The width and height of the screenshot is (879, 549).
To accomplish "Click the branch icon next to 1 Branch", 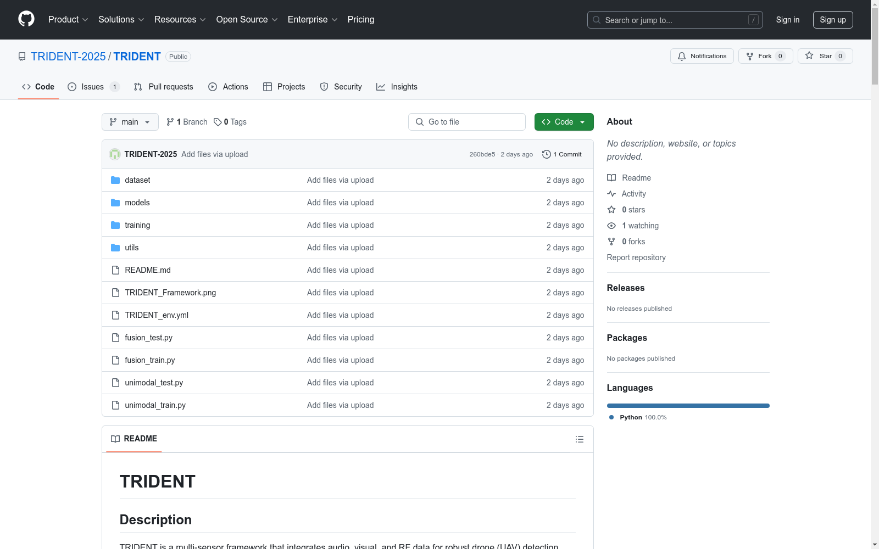I will [170, 122].
